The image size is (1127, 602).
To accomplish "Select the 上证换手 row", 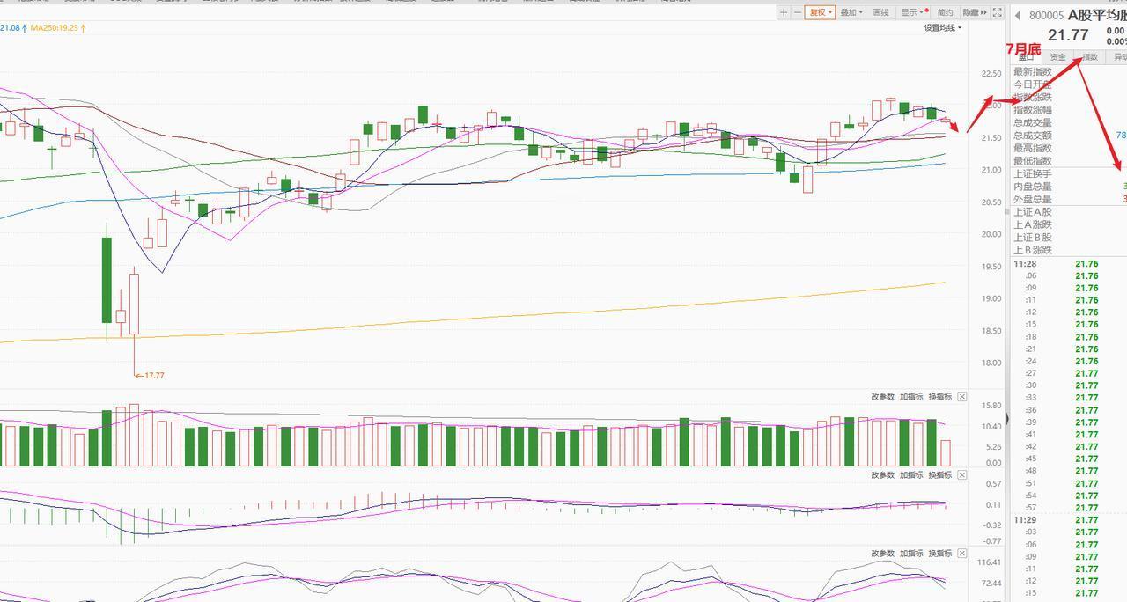I will pyautogui.click(x=1068, y=174).
